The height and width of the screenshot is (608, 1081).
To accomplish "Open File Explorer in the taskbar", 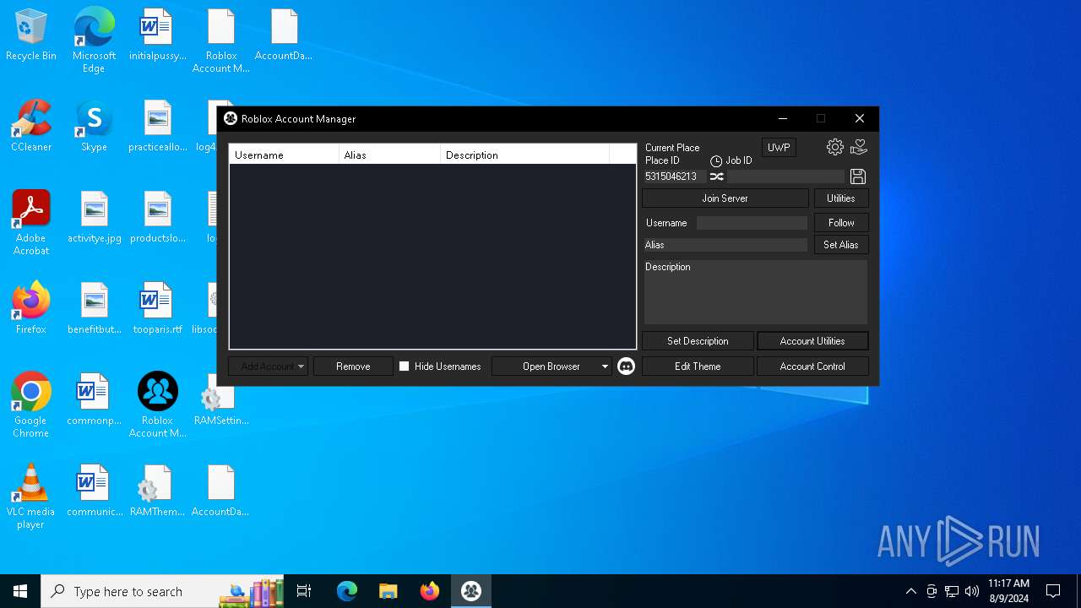I will pyautogui.click(x=388, y=591).
